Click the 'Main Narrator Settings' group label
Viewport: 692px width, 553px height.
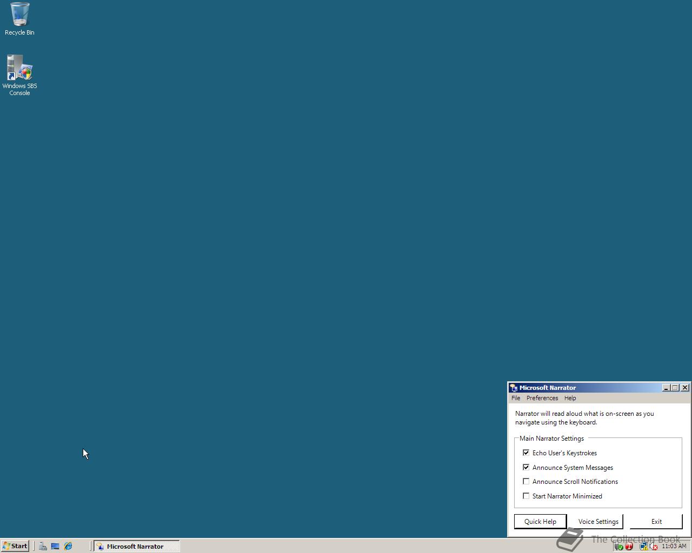click(x=551, y=439)
